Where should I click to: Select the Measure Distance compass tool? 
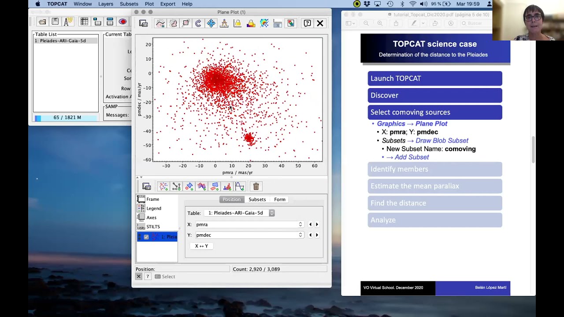pyautogui.click(x=224, y=23)
